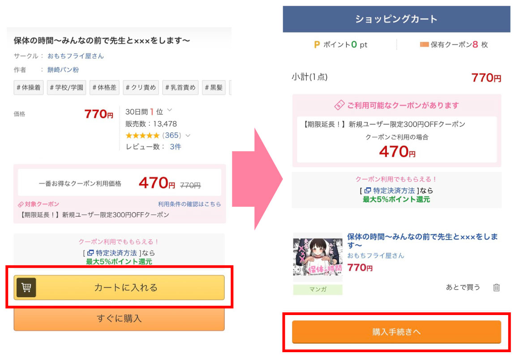Click the cart icon on the yellow button

coord(26,287)
